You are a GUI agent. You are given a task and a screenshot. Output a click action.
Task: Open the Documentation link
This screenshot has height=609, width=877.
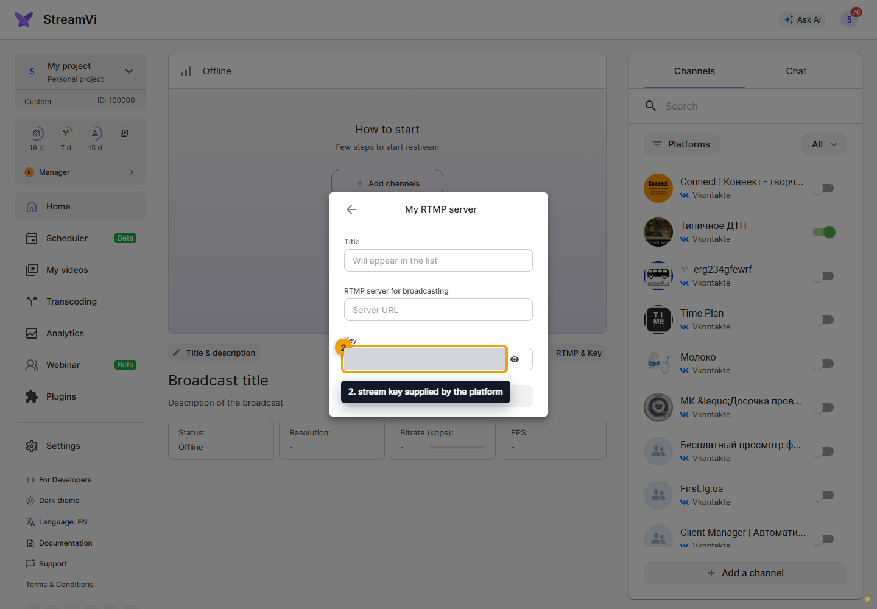[59, 543]
